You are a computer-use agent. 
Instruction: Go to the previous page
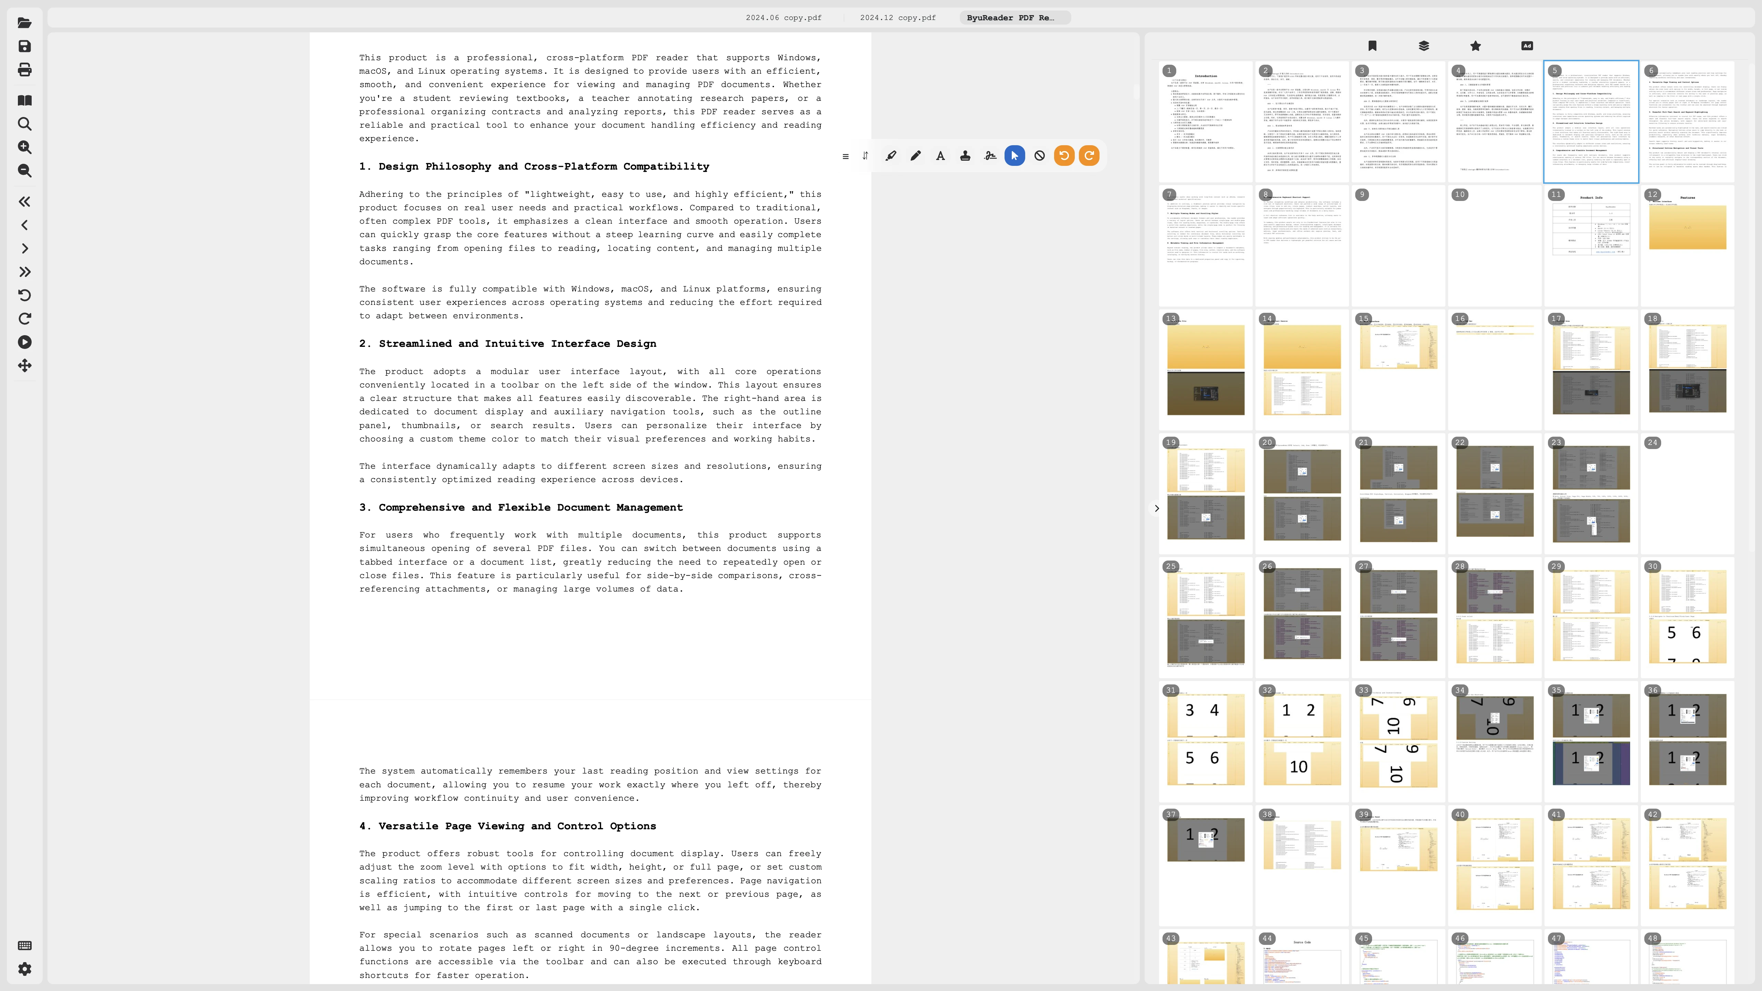tap(25, 225)
